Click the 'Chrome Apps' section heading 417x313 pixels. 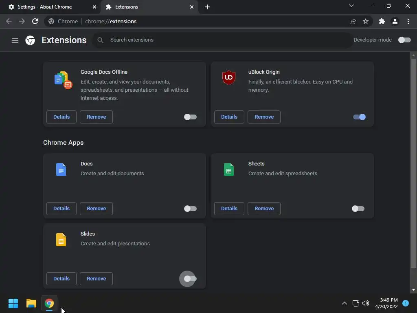pyautogui.click(x=63, y=143)
